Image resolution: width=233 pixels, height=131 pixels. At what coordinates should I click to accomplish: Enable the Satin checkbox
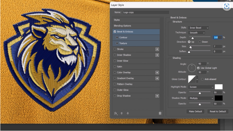click(115, 67)
